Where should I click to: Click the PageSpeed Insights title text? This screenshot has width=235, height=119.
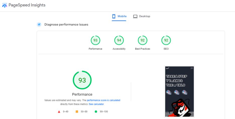pyautogui.click(x=27, y=5)
